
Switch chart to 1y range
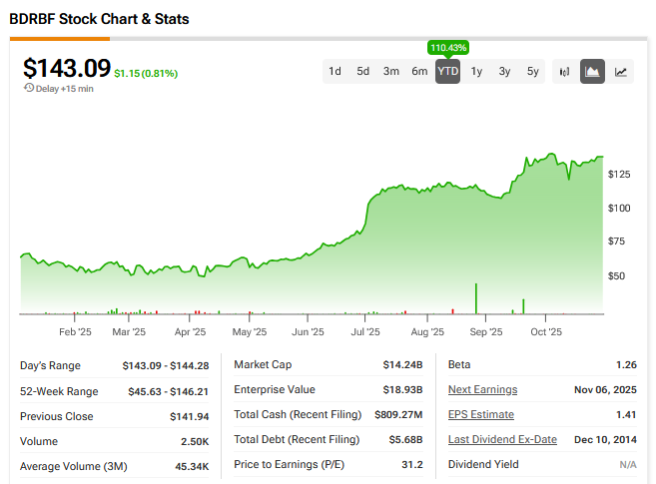coord(476,72)
